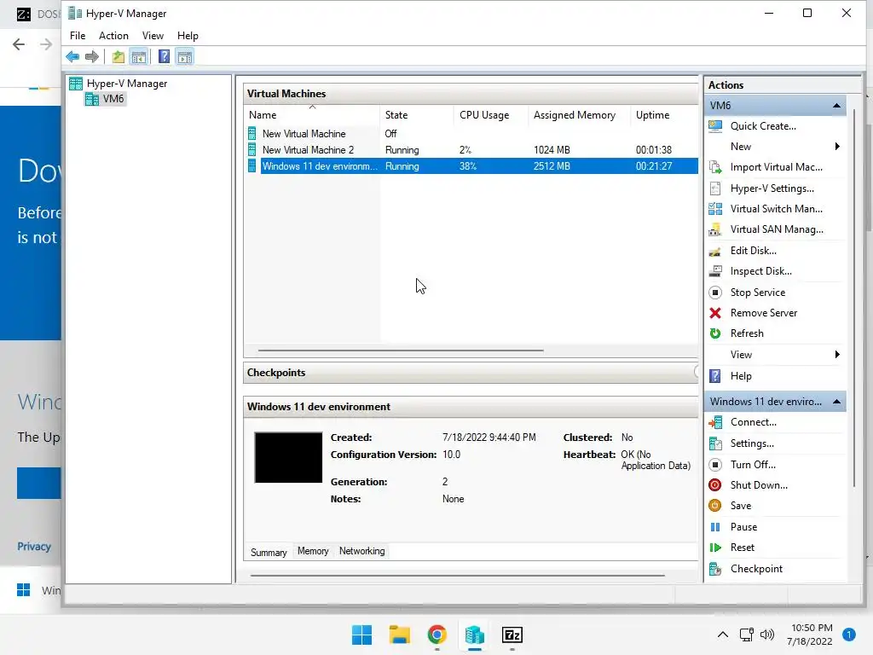This screenshot has width=873, height=655.
Task: Open Settings for the selected VM
Action: (752, 443)
